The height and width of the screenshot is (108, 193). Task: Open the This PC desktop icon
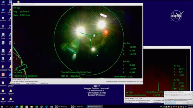coord(3,3)
